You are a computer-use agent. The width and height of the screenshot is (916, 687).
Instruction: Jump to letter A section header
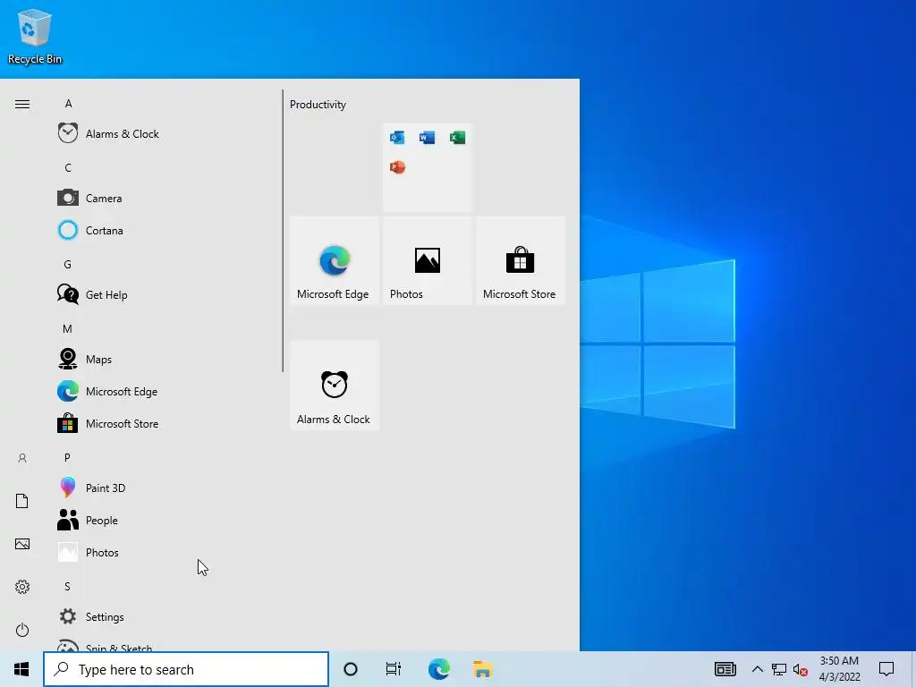click(x=68, y=104)
